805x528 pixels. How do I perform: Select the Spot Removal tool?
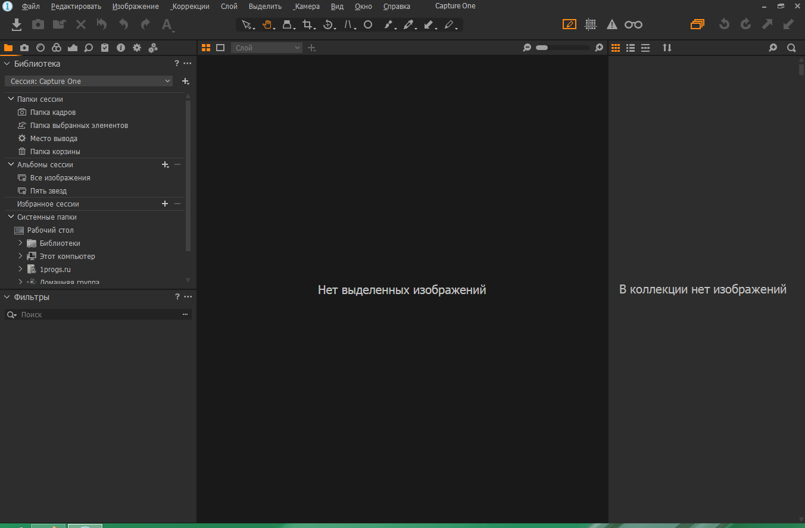[368, 24]
